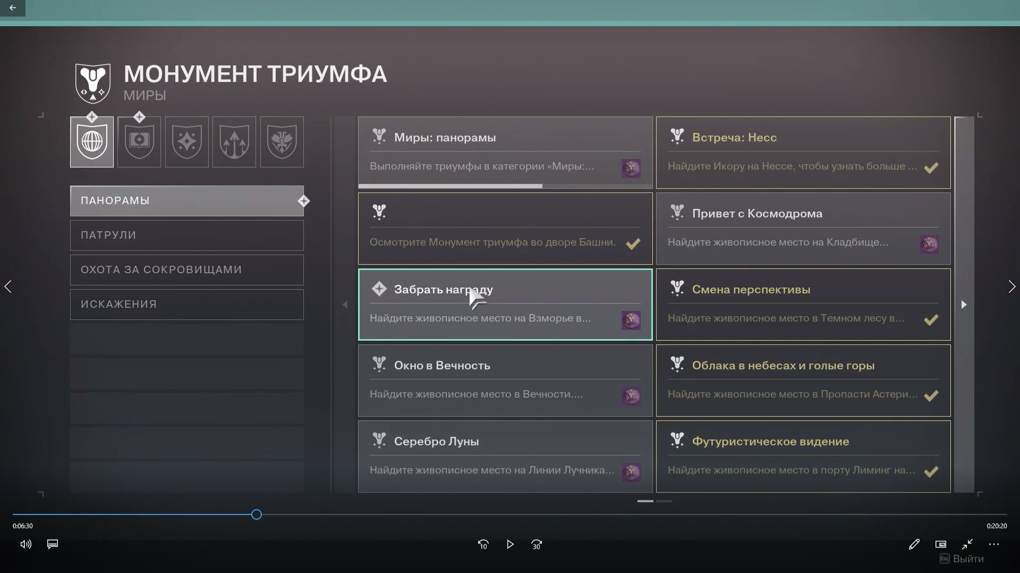The width and height of the screenshot is (1020, 573).
Task: Select the Окно в Вечность triumph
Action: [505, 381]
